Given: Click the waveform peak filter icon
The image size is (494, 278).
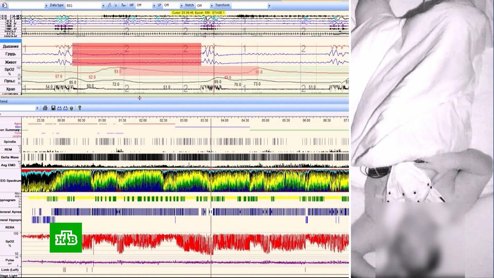Looking at the screenshot, I should click(110, 5).
